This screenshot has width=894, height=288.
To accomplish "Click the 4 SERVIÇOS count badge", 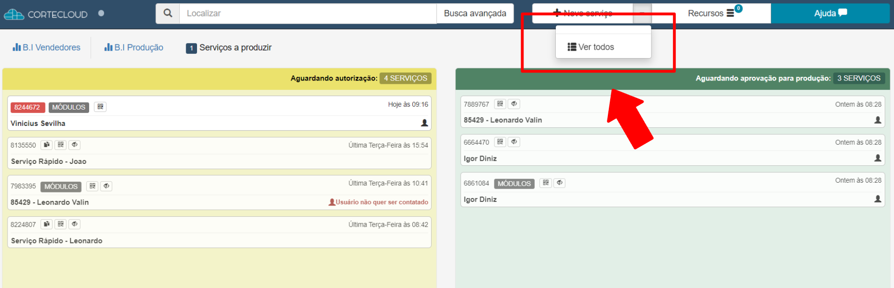I will 406,78.
